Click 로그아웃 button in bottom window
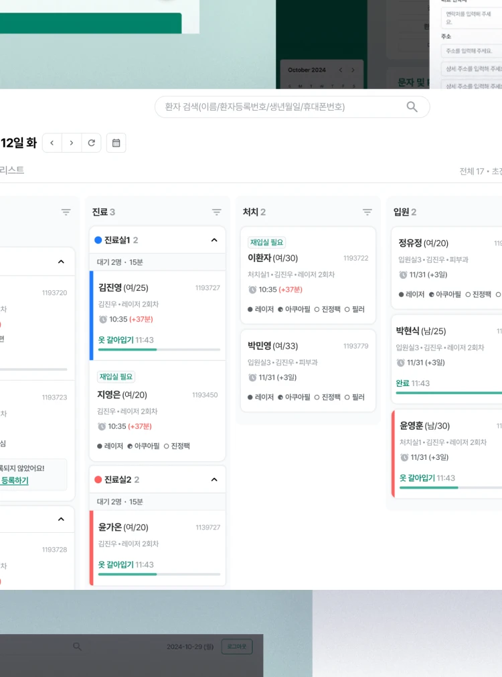Image resolution: width=502 pixels, height=677 pixels. point(237,646)
